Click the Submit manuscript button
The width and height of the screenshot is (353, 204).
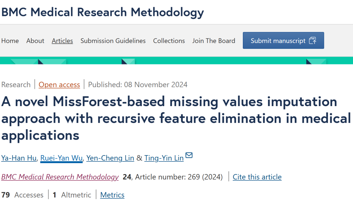pos(283,41)
